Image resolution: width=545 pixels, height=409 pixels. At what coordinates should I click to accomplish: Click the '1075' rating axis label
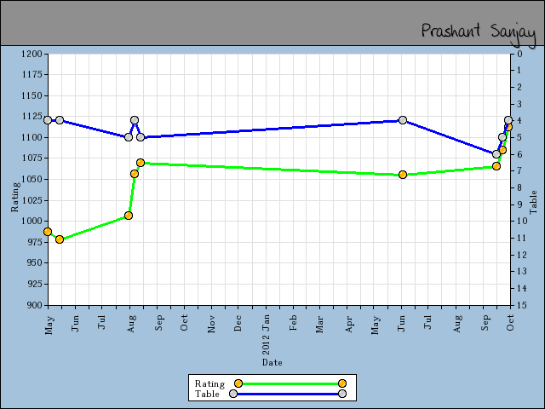pos(32,158)
